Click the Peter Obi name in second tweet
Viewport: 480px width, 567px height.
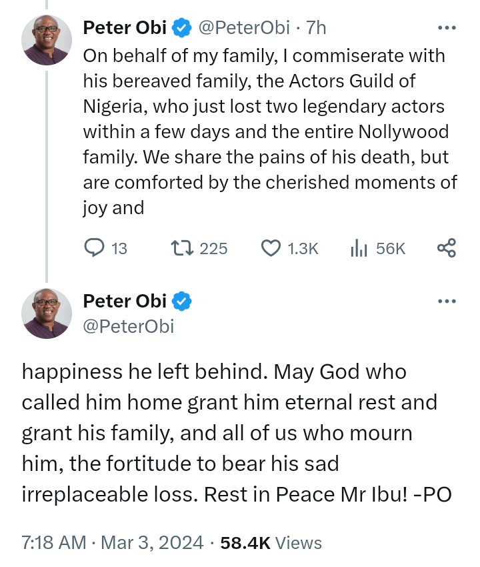pos(125,302)
